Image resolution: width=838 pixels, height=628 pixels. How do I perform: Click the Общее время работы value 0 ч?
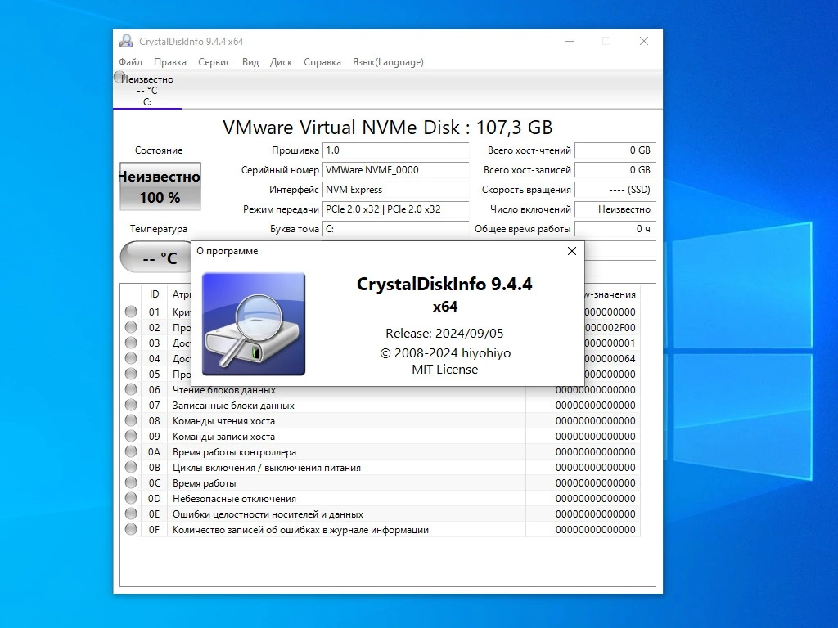click(615, 229)
